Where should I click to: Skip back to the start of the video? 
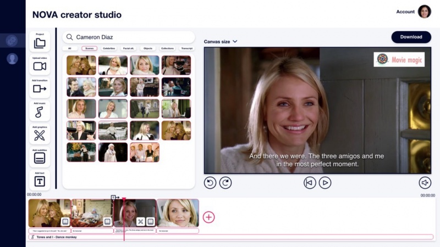pyautogui.click(x=310, y=183)
